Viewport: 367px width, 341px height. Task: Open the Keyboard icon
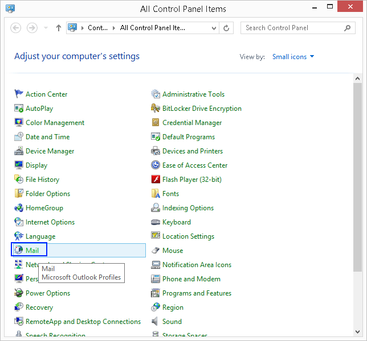tap(156, 222)
